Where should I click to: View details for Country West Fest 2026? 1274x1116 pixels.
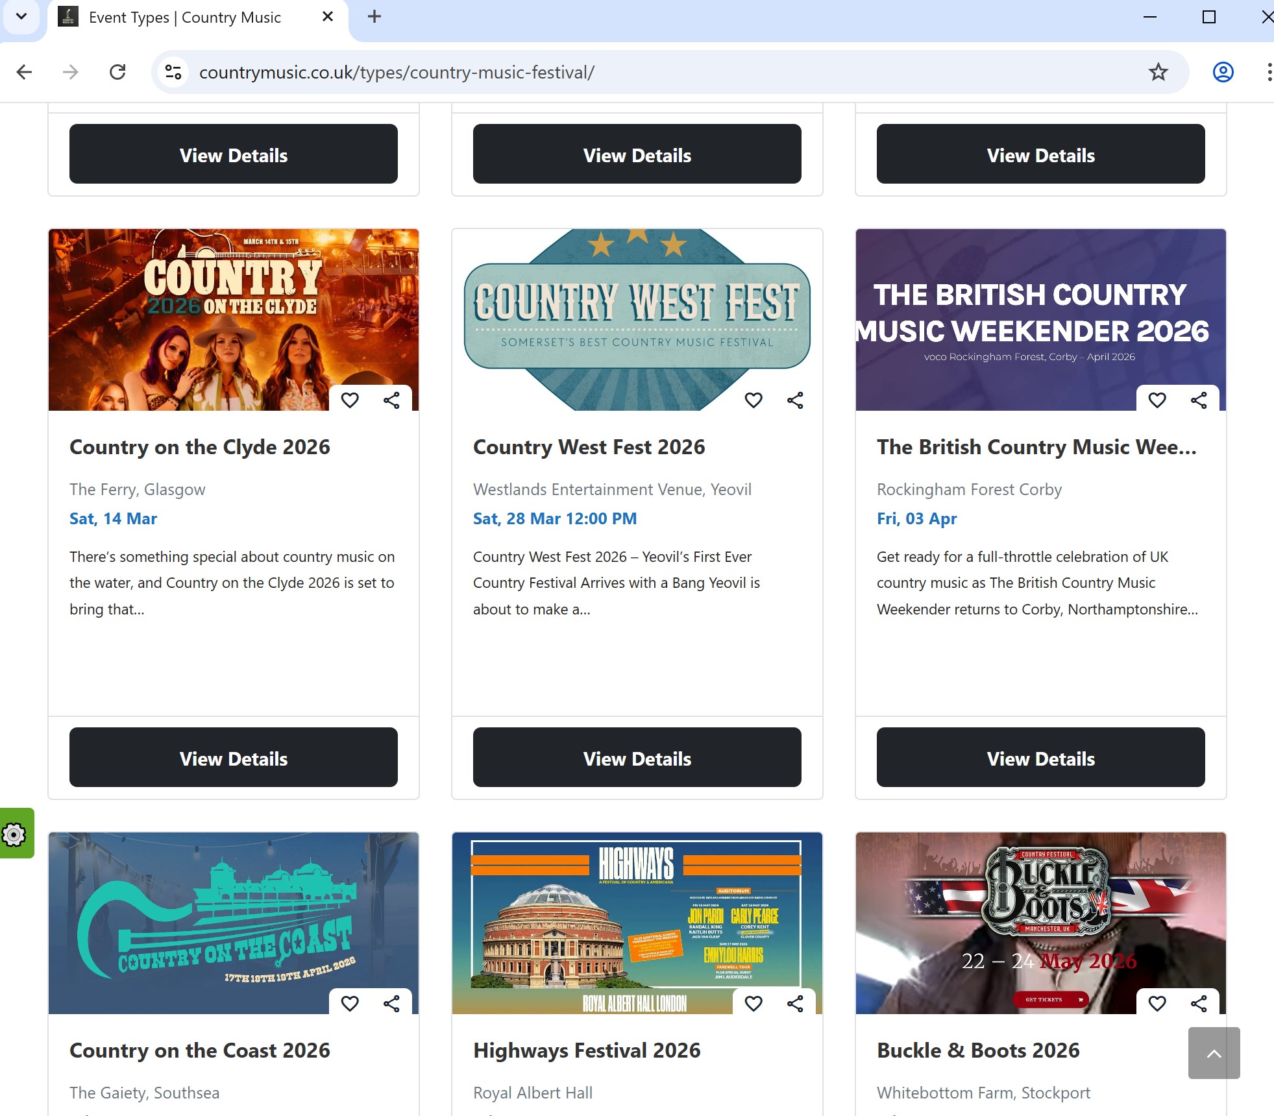(637, 757)
